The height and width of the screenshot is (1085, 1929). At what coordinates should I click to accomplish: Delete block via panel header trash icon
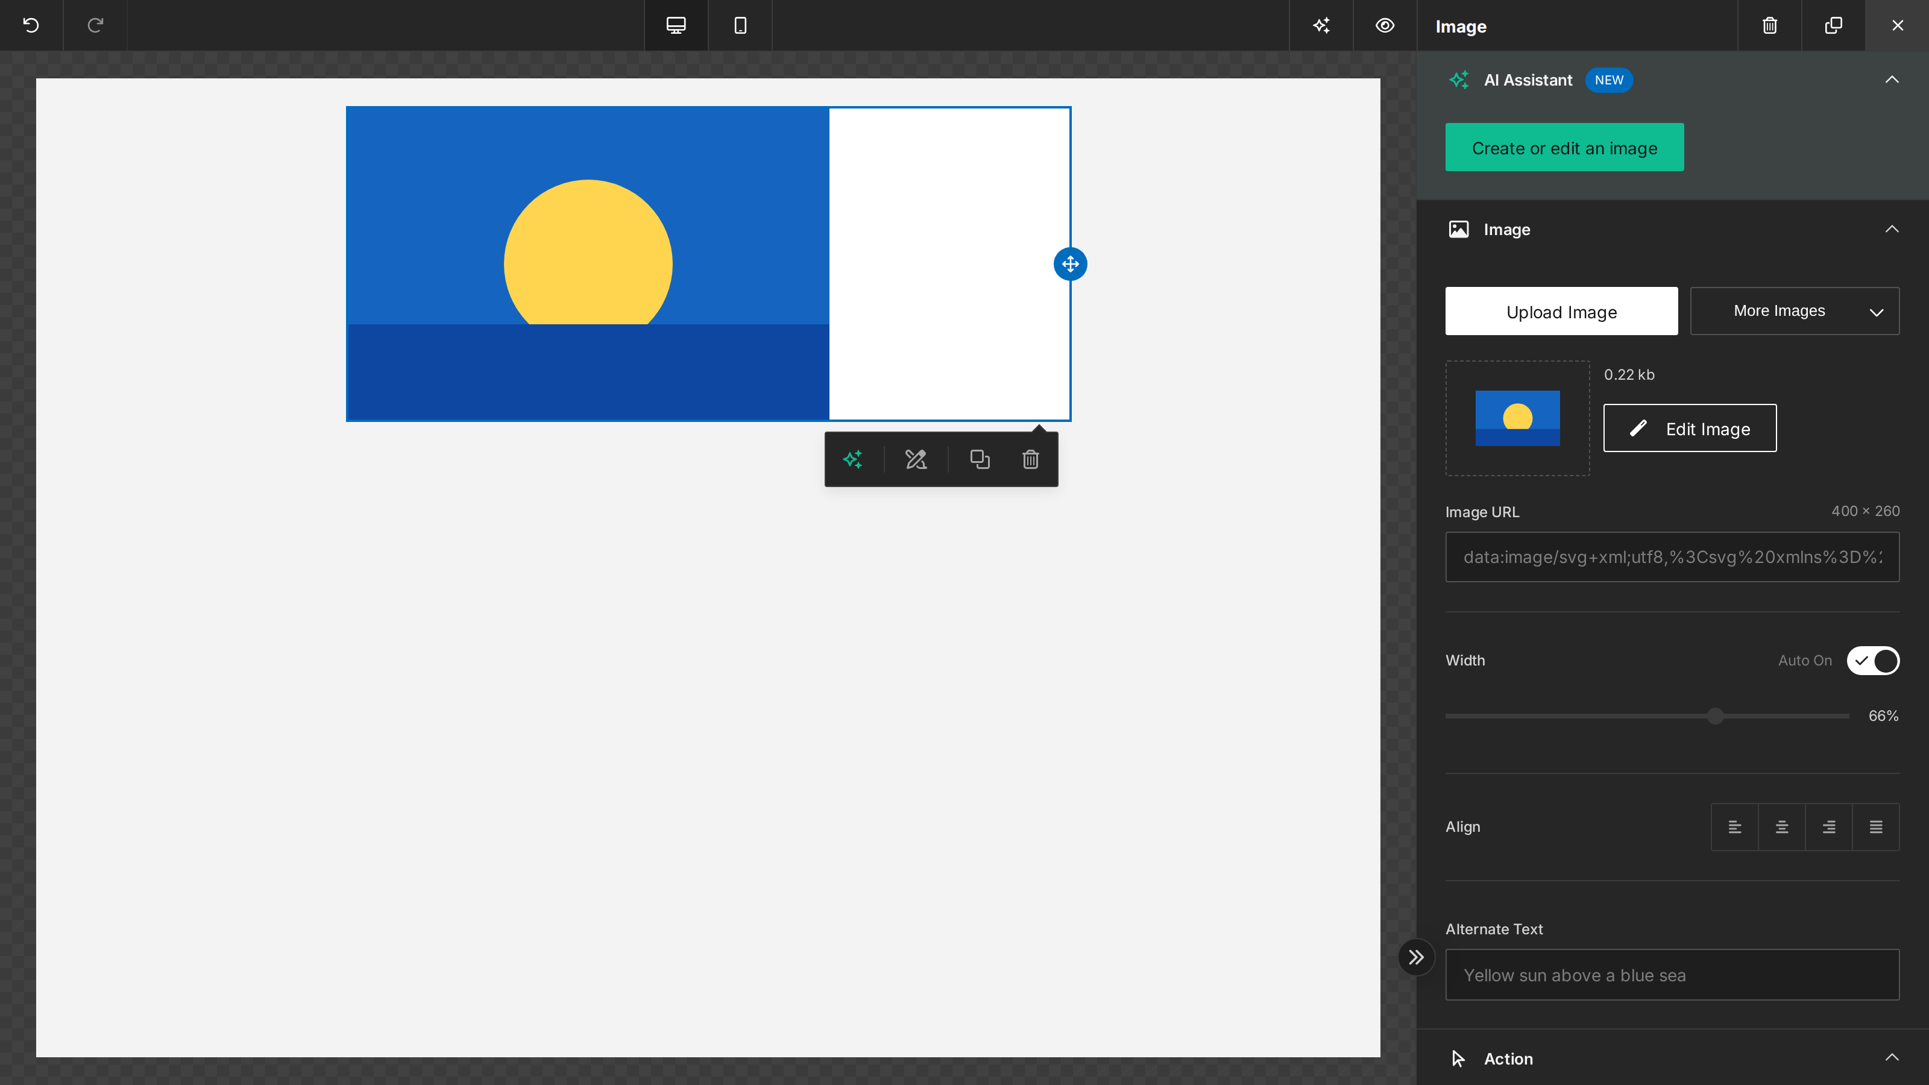pos(1769,25)
